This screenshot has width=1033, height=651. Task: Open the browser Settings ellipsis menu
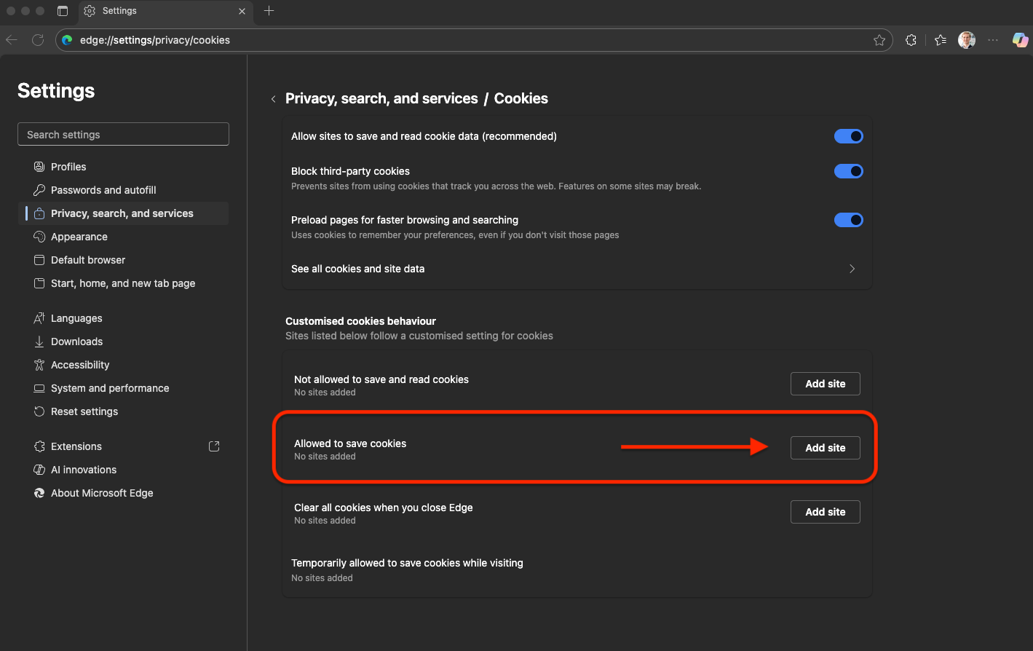992,40
